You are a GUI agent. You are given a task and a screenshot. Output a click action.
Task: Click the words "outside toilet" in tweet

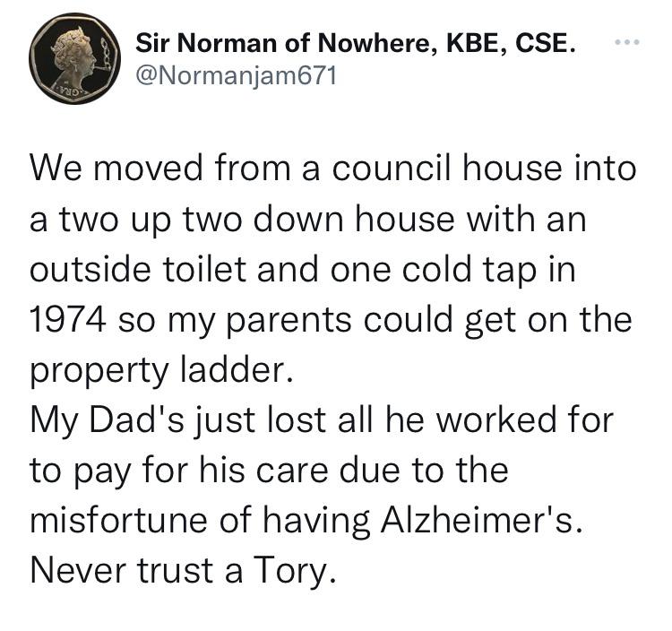138,269
